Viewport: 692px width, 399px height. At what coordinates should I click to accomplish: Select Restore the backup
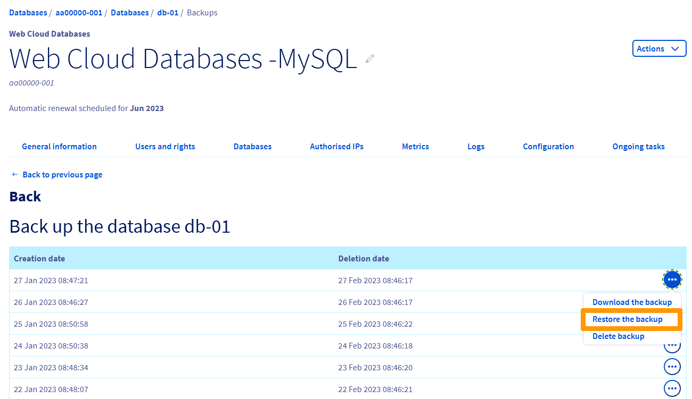[x=628, y=319]
